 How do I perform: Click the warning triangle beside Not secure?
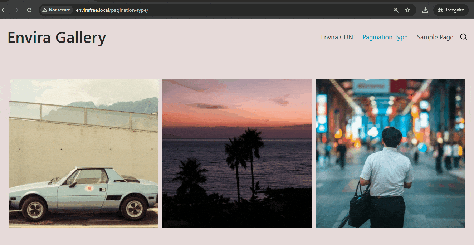pos(44,10)
